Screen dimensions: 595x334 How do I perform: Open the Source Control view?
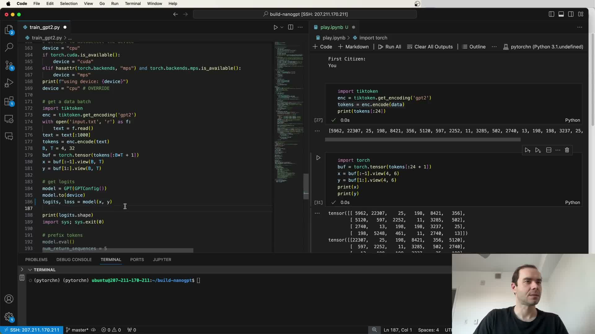click(9, 65)
